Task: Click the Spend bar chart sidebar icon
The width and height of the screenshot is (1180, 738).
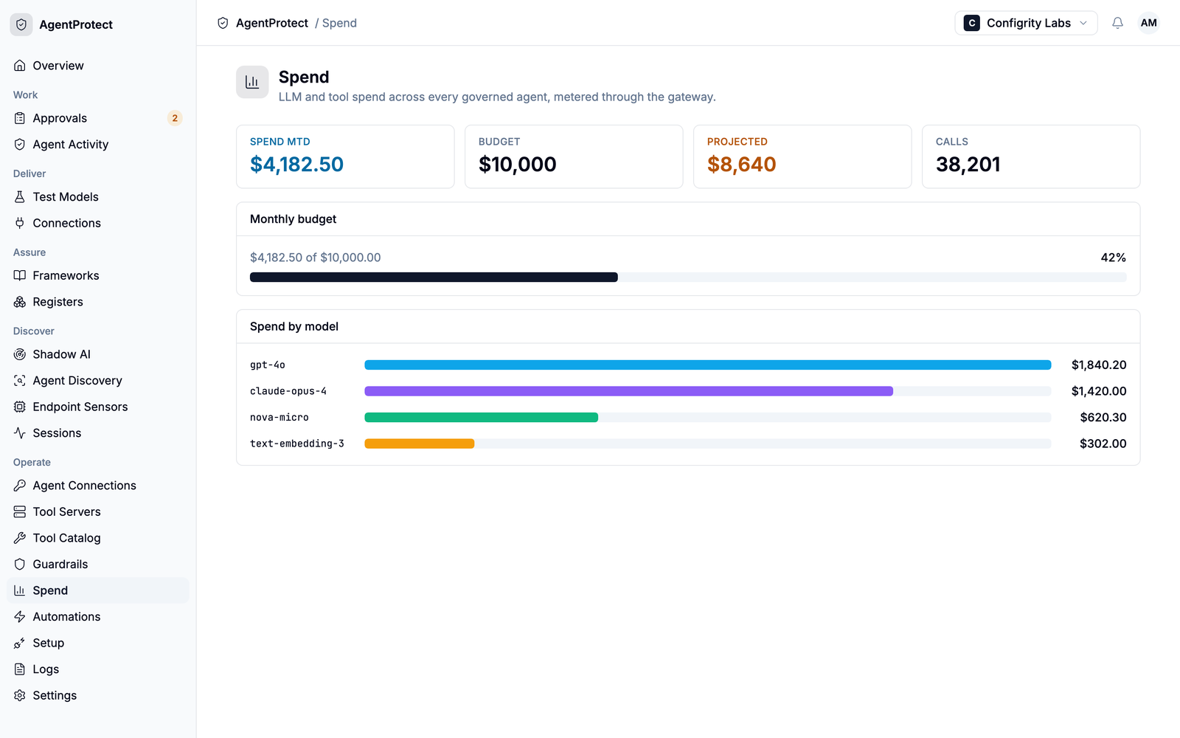Action: 20,590
